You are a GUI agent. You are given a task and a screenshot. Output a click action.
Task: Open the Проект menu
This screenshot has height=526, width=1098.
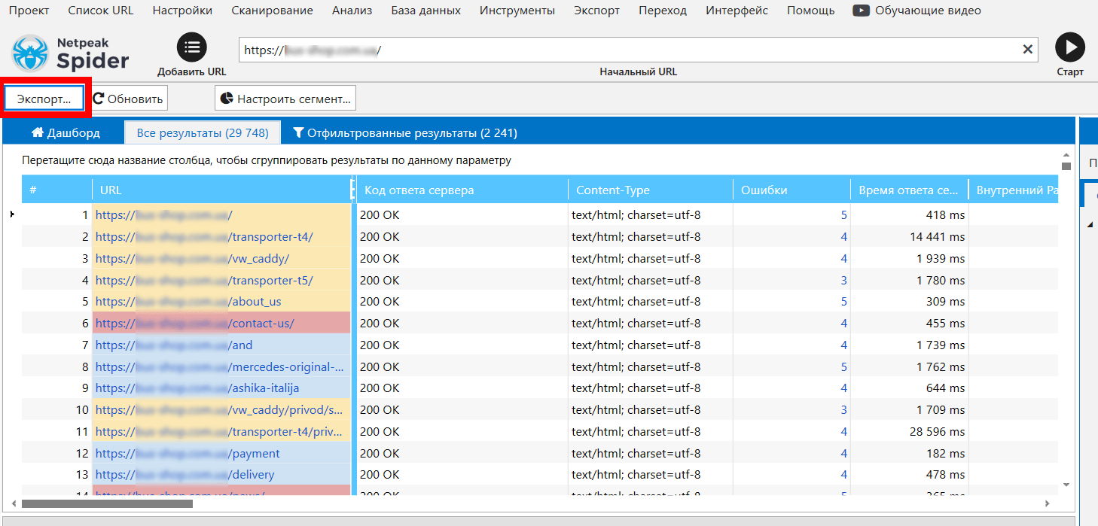29,11
